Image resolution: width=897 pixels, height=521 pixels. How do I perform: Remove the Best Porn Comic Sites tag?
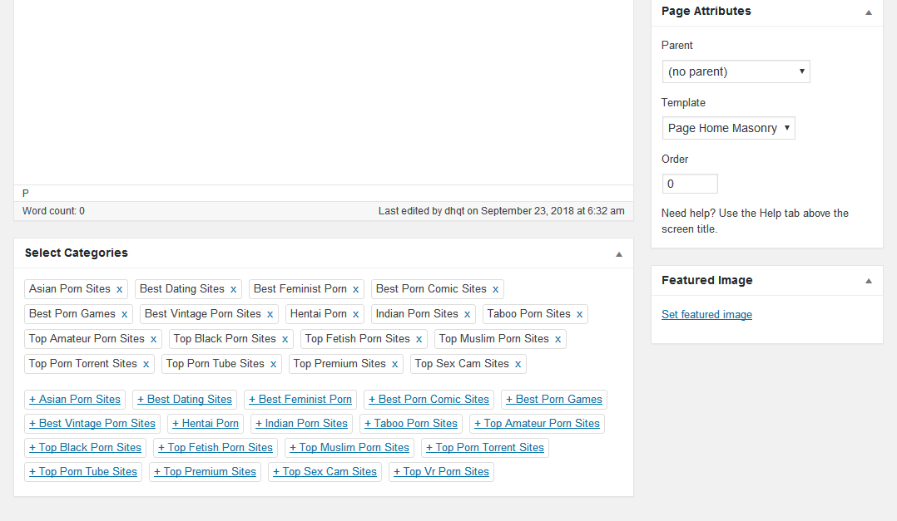click(x=495, y=289)
